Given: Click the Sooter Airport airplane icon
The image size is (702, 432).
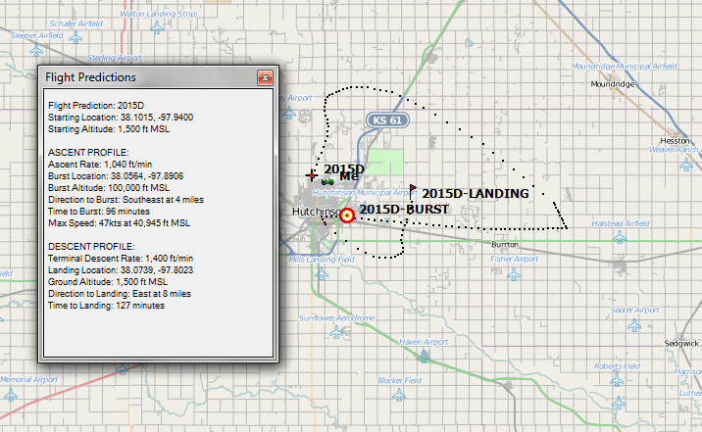Looking at the screenshot, I should 634,325.
